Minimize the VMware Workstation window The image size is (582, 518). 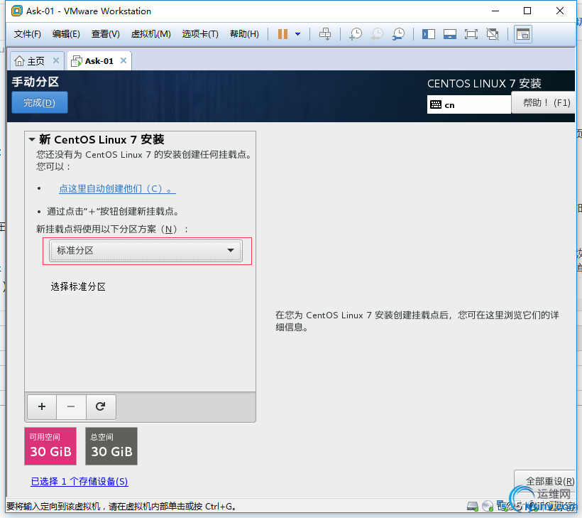point(495,11)
